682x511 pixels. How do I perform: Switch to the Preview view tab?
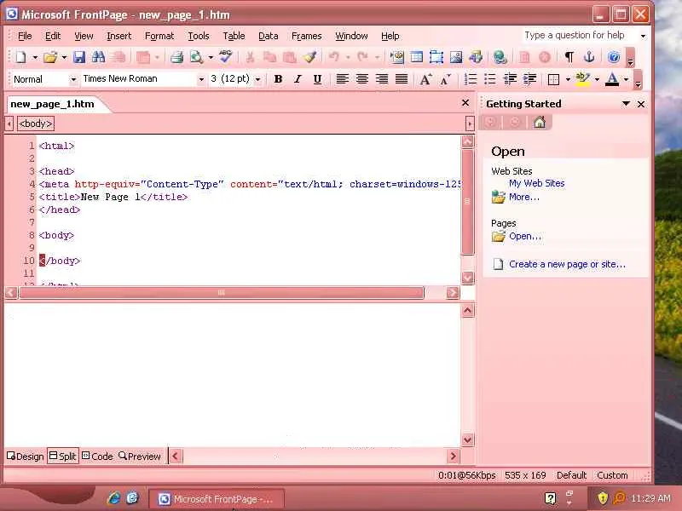click(x=140, y=456)
